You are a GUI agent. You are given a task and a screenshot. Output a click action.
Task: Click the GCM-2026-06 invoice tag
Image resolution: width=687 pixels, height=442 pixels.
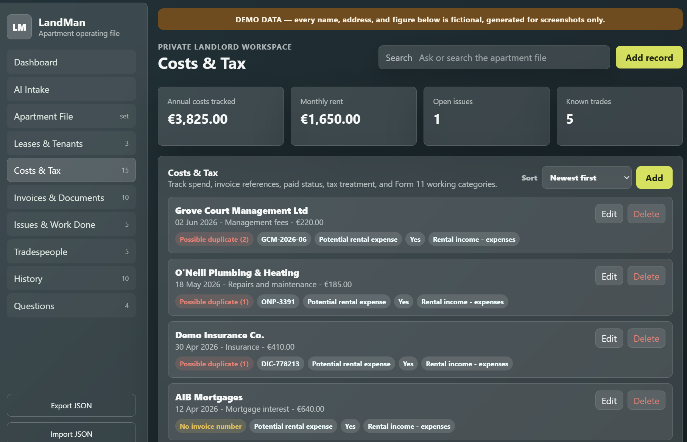tap(284, 239)
